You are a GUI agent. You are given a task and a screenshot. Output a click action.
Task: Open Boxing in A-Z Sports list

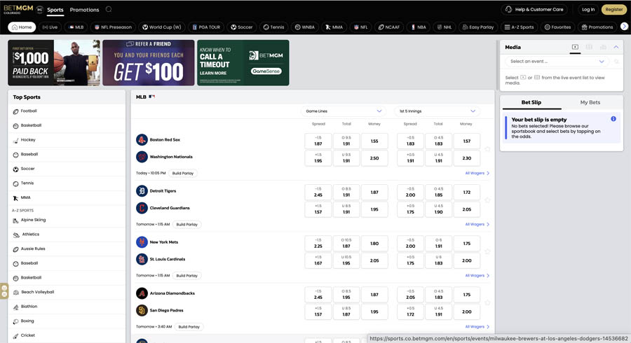point(67,321)
